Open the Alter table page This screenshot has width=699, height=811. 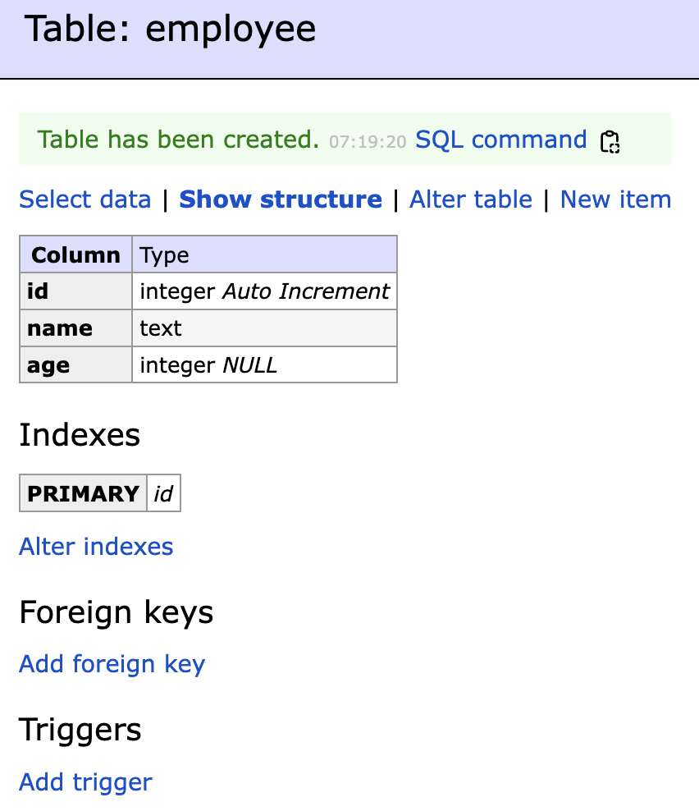coord(471,199)
